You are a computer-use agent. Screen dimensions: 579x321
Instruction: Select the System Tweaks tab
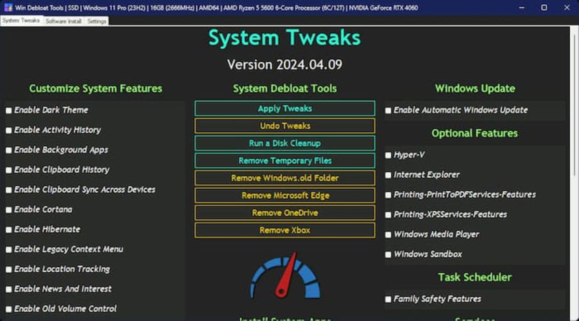[x=22, y=21]
